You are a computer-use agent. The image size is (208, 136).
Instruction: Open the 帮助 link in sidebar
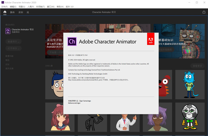click(x=7, y=60)
